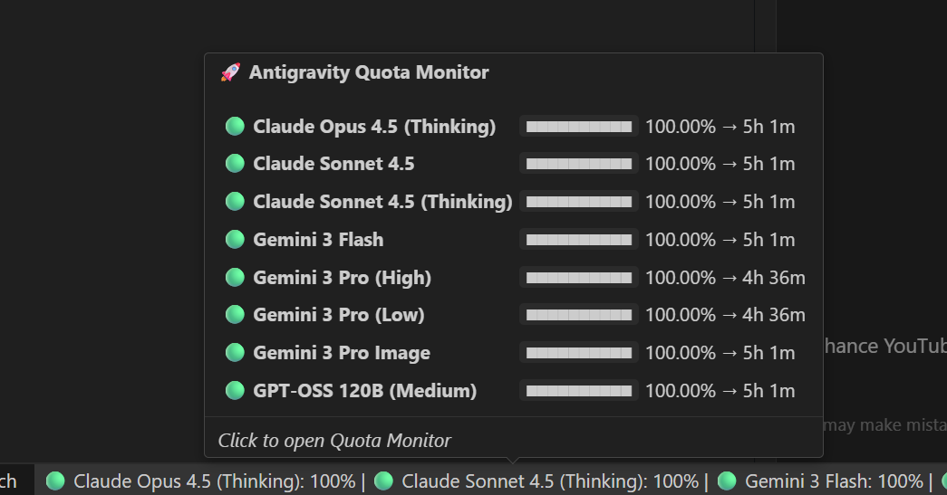Click green dot next to Gemini 3 Pro Image

point(235,353)
